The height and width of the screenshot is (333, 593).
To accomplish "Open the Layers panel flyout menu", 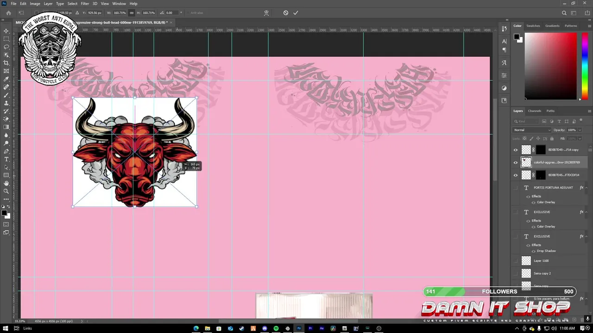I will click(x=589, y=111).
